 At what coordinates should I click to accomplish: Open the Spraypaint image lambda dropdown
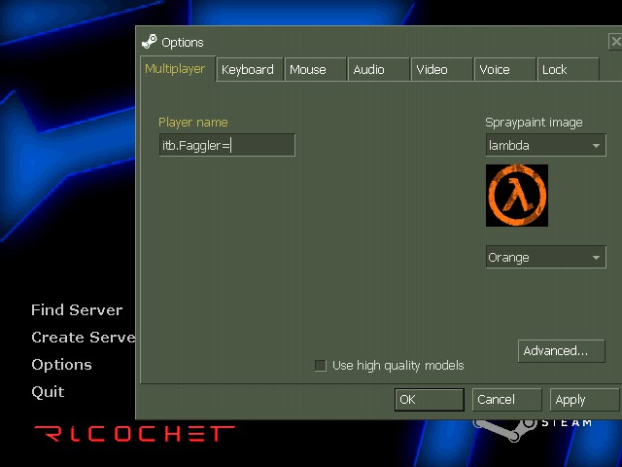point(546,145)
